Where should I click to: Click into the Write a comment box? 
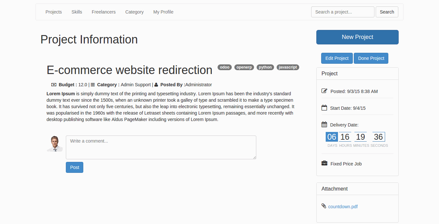pyautogui.click(x=161, y=147)
